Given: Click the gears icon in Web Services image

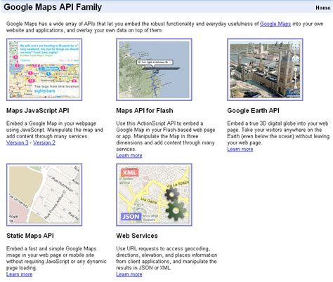Looking at the screenshot, I should (x=175, y=204).
